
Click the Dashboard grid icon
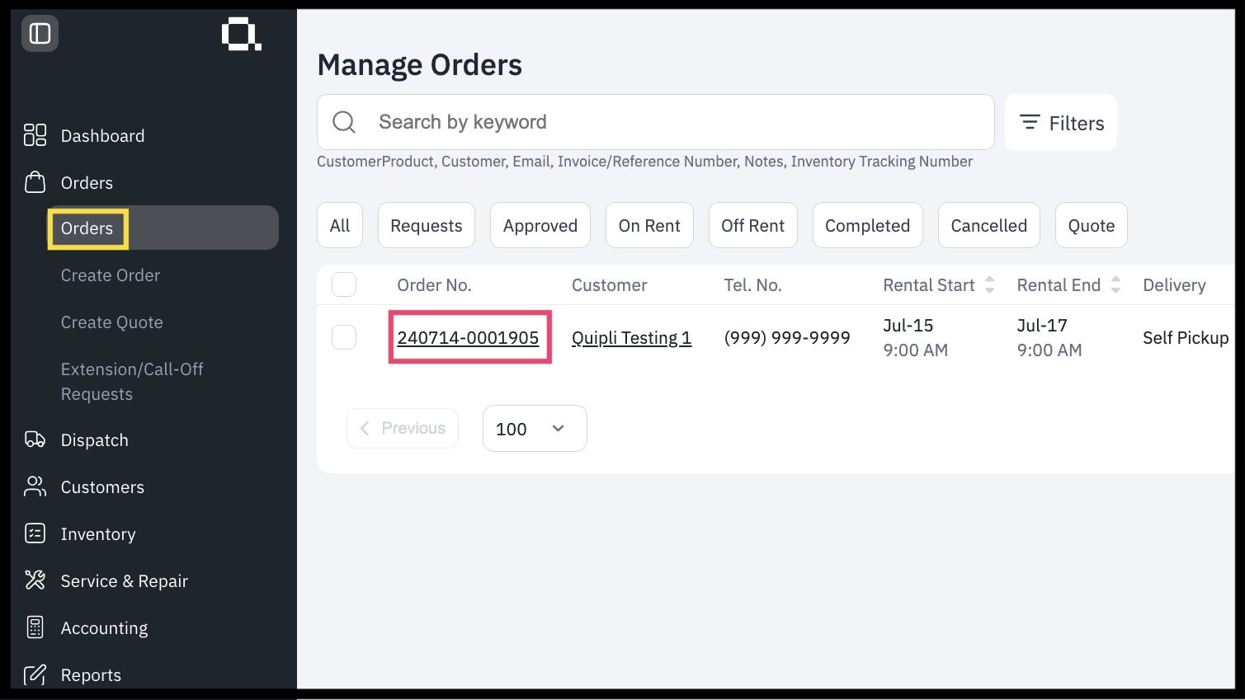[35, 135]
